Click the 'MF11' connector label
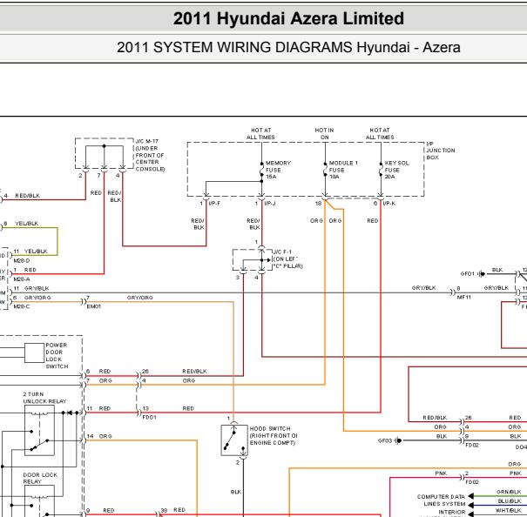Image resolution: width=527 pixels, height=517 pixels. 463,298
